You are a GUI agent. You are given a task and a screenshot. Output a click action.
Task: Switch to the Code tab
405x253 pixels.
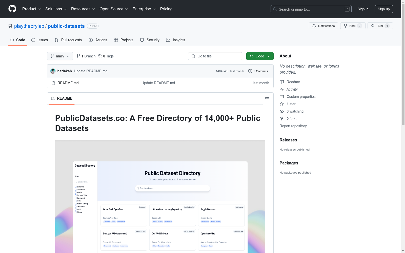tap(18, 40)
